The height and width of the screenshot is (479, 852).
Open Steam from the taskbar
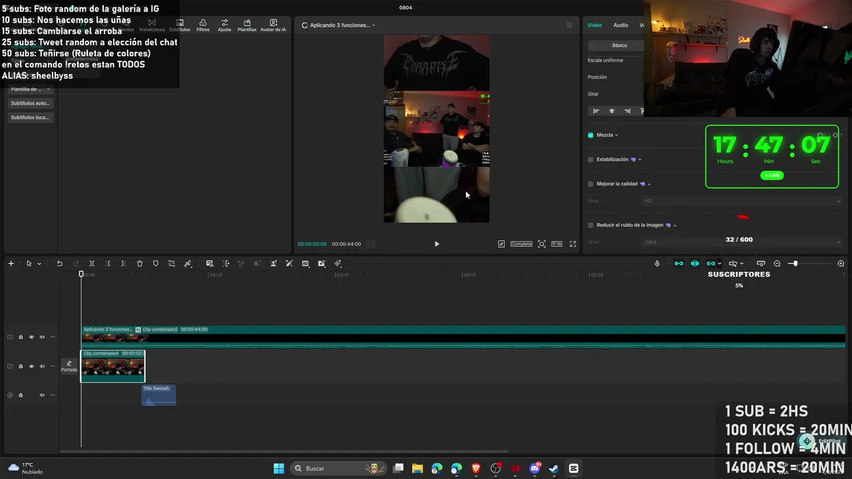pyautogui.click(x=554, y=468)
